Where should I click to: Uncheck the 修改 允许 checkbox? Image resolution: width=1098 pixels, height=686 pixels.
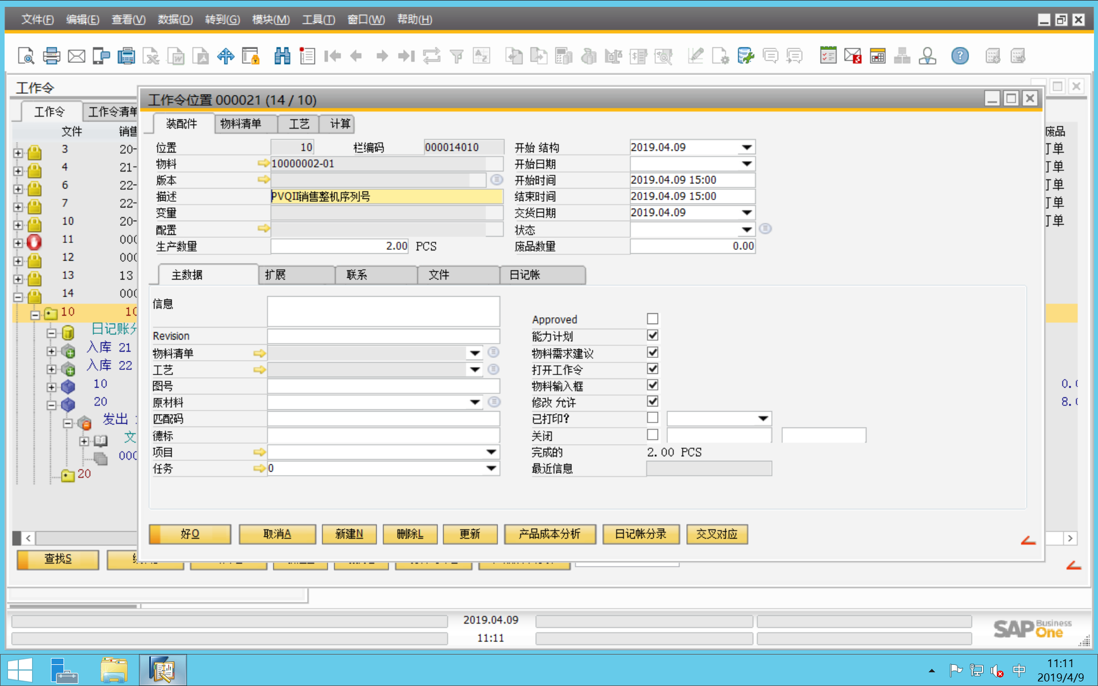click(653, 401)
